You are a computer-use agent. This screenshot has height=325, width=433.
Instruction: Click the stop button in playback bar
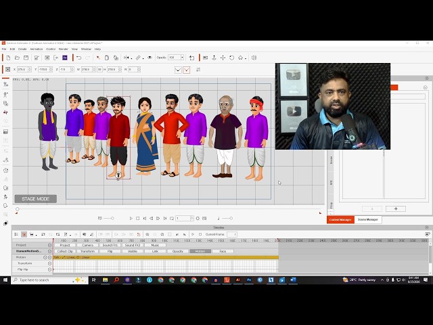pyautogui.click(x=138, y=218)
